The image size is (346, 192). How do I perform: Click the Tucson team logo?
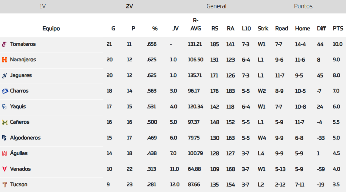pyautogui.click(x=4, y=185)
